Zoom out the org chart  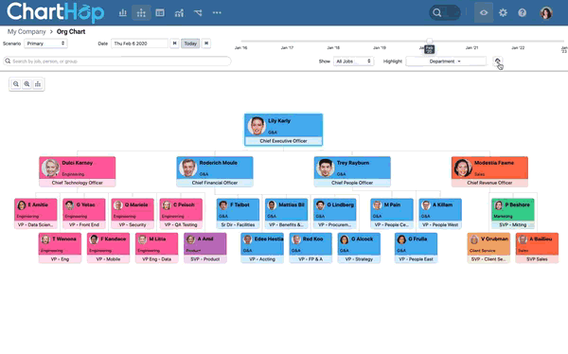(16, 84)
